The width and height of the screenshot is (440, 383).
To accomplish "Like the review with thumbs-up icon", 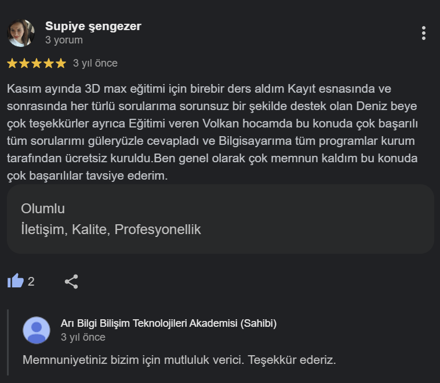I will pyautogui.click(x=15, y=282).
